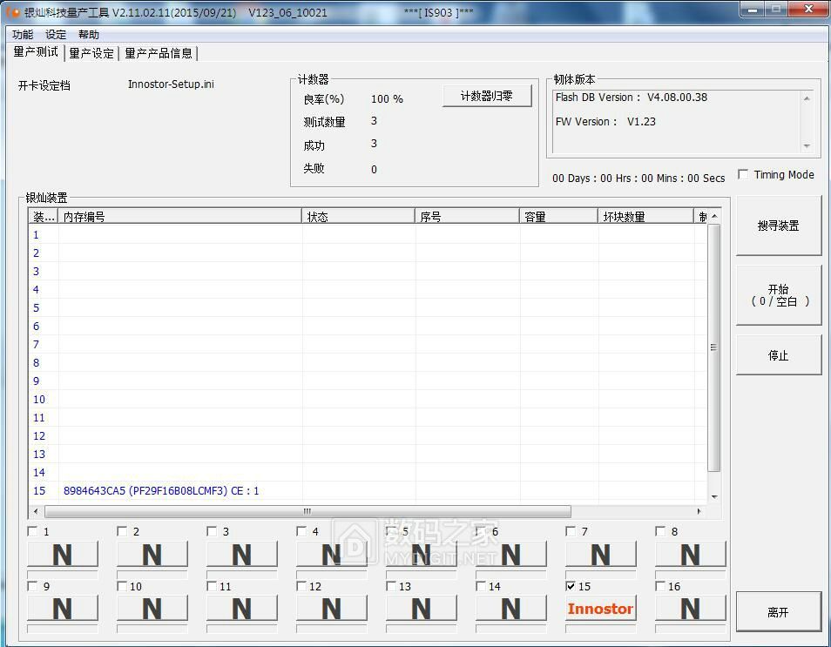The height and width of the screenshot is (647, 831).
Task: Open the 功能 menu
Action: (x=23, y=35)
